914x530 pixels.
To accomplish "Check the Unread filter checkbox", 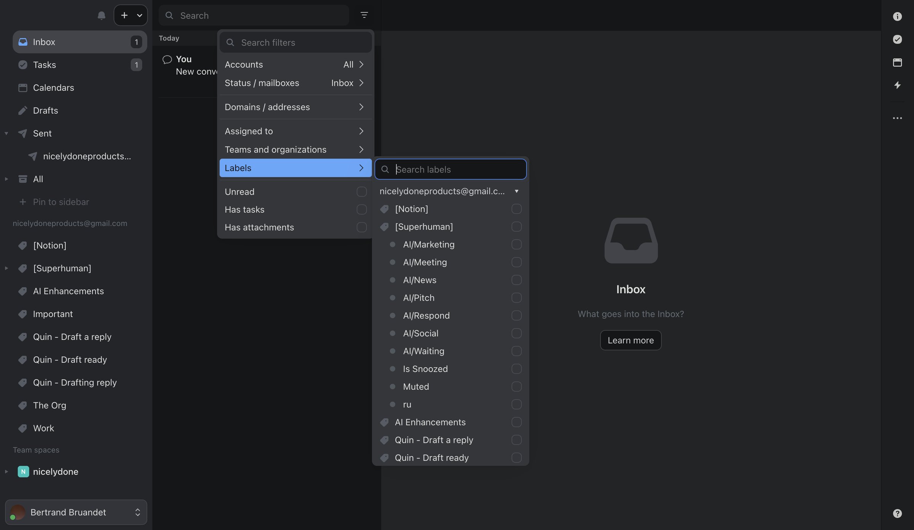I will coord(361,192).
